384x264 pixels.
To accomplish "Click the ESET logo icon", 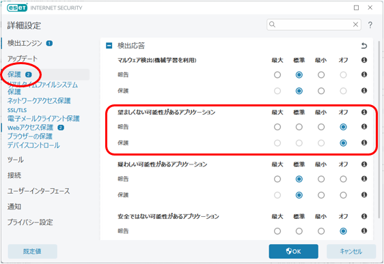I will tap(17, 8).
